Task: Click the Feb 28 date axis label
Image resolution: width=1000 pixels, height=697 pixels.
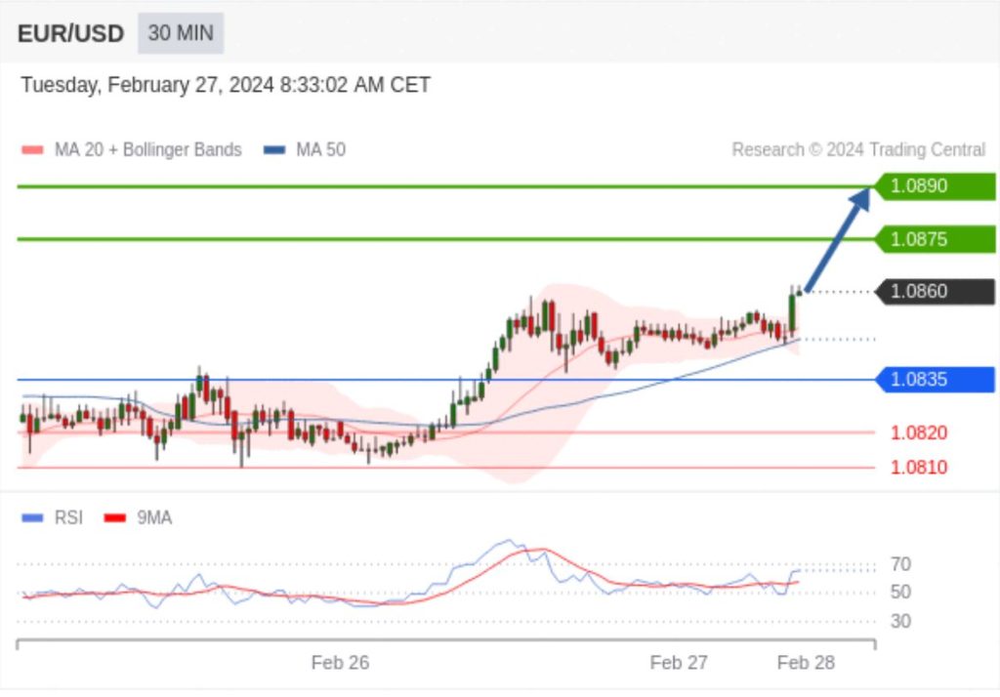Action: [x=806, y=663]
